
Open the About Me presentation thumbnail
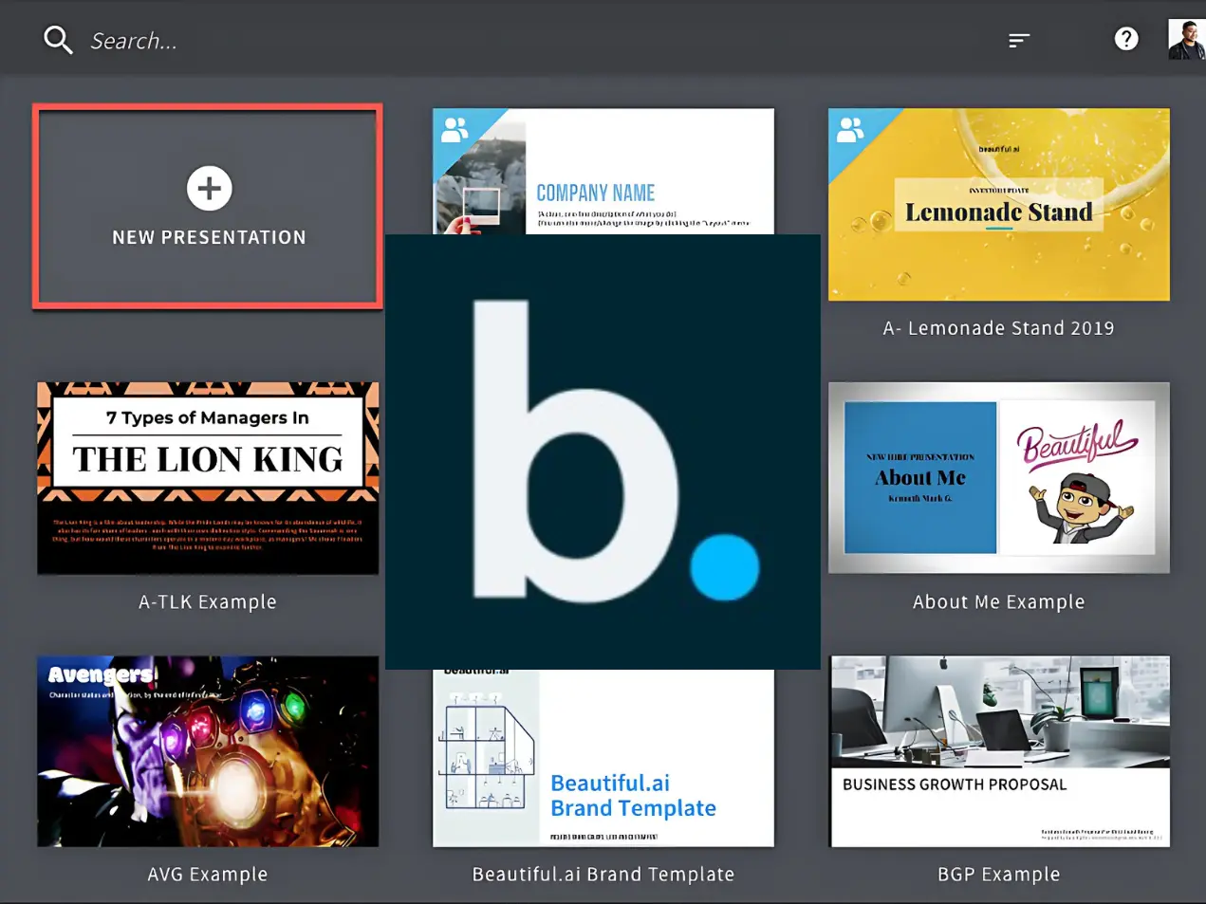pos(999,478)
